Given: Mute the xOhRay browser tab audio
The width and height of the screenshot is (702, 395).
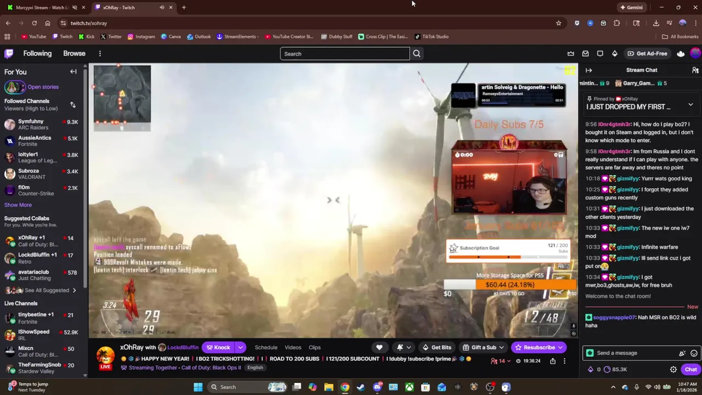Looking at the screenshot, I should (x=162, y=8).
